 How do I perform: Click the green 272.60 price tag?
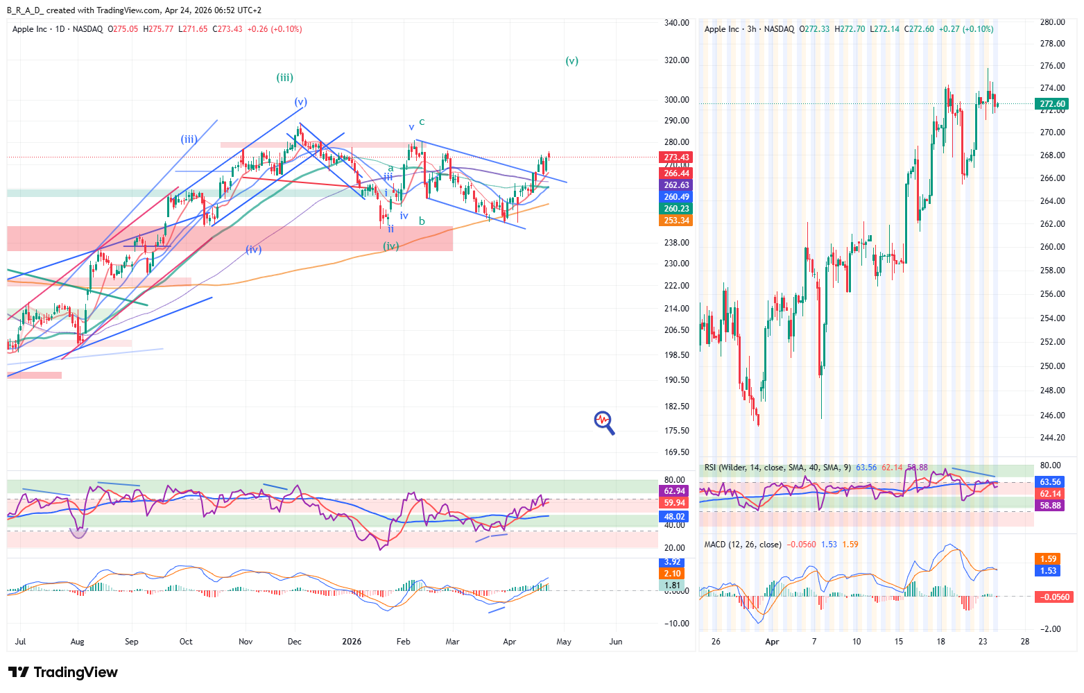click(x=1052, y=104)
